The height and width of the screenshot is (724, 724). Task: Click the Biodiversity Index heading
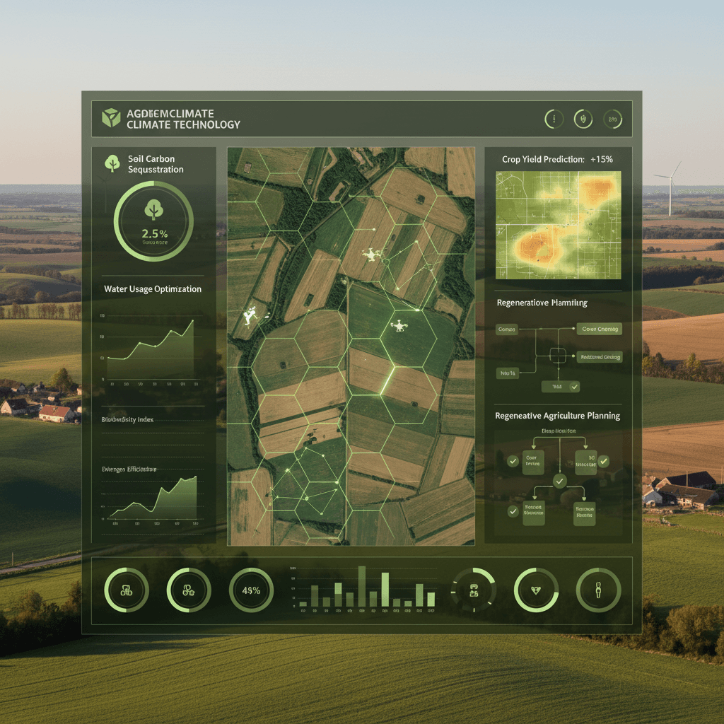[127, 419]
